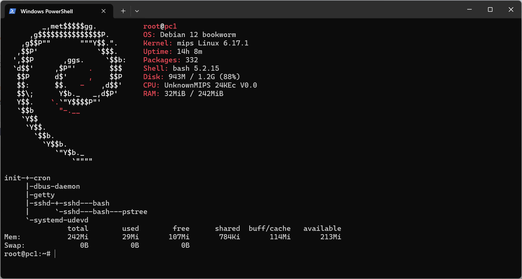Minimize the terminal window
Screen dimensions: 522x279
pyautogui.click(x=469, y=10)
